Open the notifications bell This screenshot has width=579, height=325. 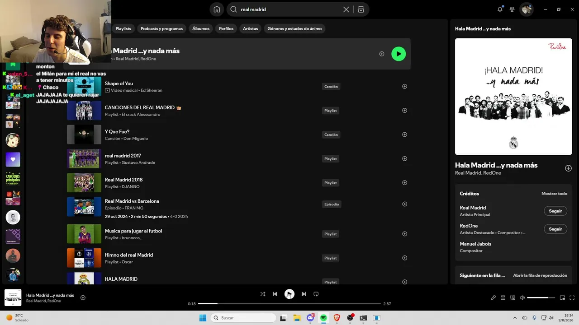tap(500, 9)
